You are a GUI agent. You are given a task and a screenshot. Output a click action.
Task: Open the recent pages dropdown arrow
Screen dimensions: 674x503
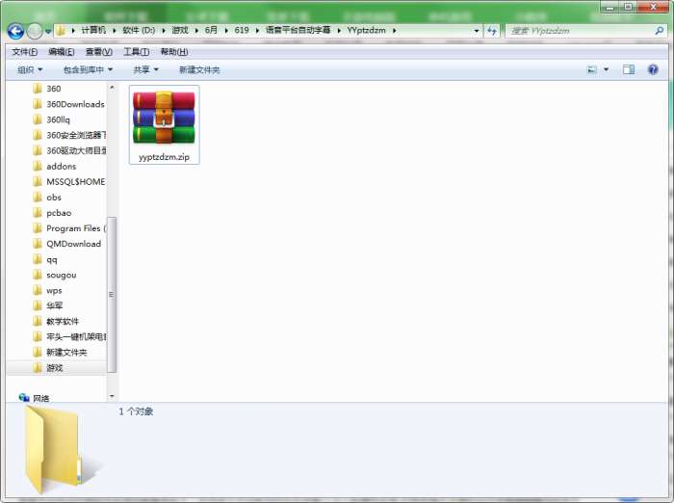48,31
